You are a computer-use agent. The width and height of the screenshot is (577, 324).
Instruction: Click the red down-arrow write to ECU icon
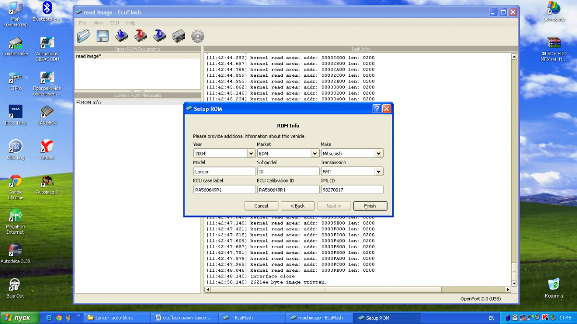click(140, 36)
